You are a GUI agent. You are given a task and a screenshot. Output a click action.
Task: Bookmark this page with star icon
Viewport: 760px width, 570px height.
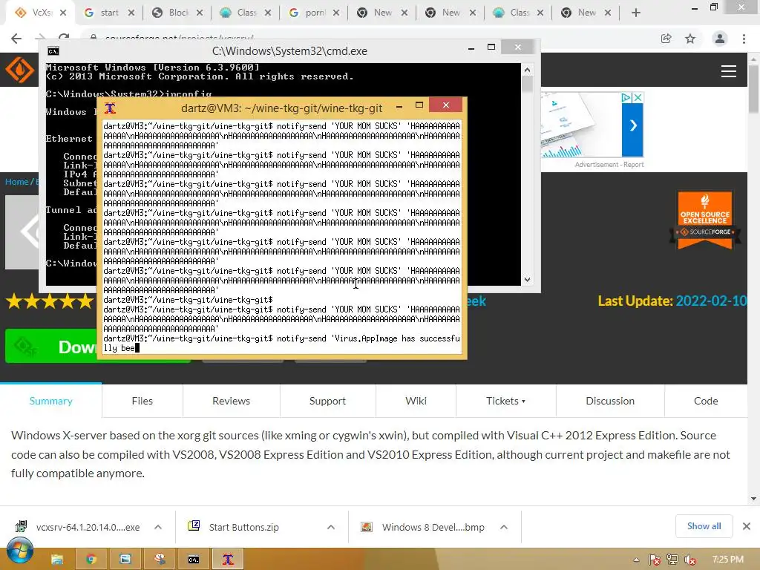click(x=690, y=39)
